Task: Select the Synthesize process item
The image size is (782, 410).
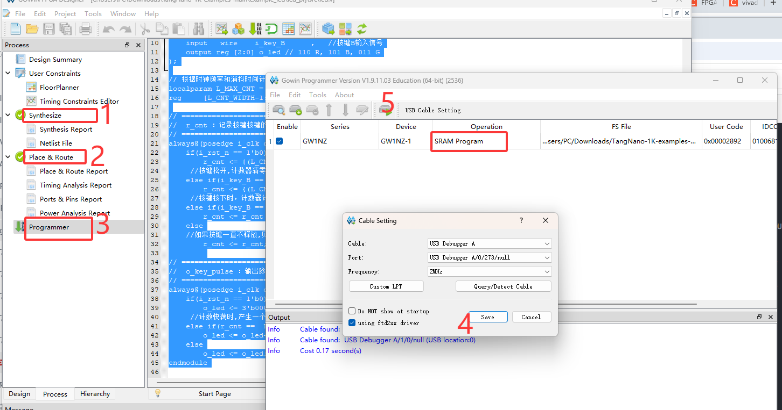Action: click(45, 115)
